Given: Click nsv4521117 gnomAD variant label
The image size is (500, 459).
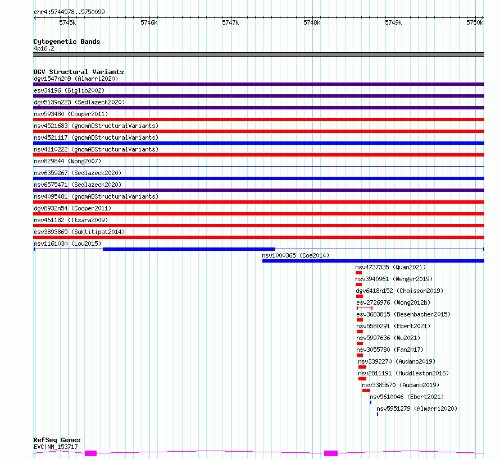Looking at the screenshot, I should (96, 137).
